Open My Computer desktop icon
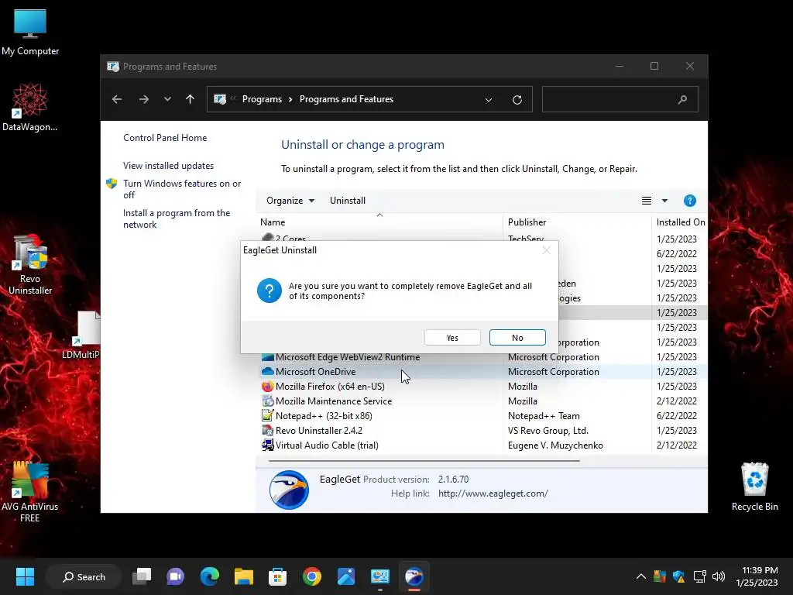The height and width of the screenshot is (595, 793). click(x=30, y=32)
